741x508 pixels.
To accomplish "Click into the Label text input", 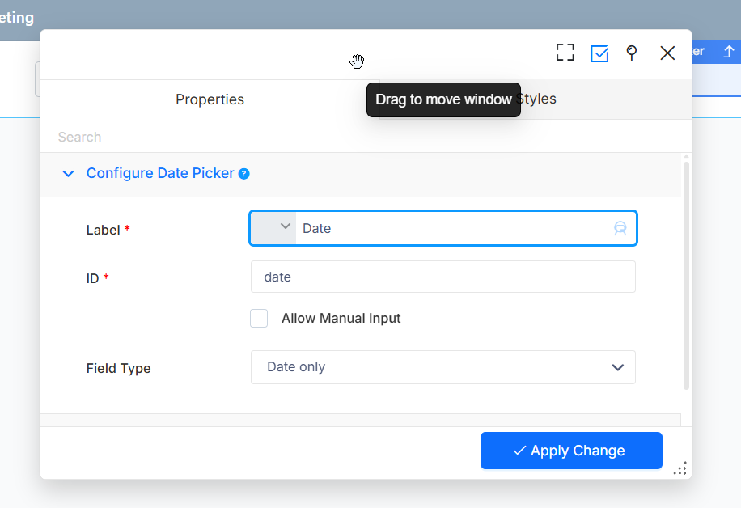I will [453, 228].
